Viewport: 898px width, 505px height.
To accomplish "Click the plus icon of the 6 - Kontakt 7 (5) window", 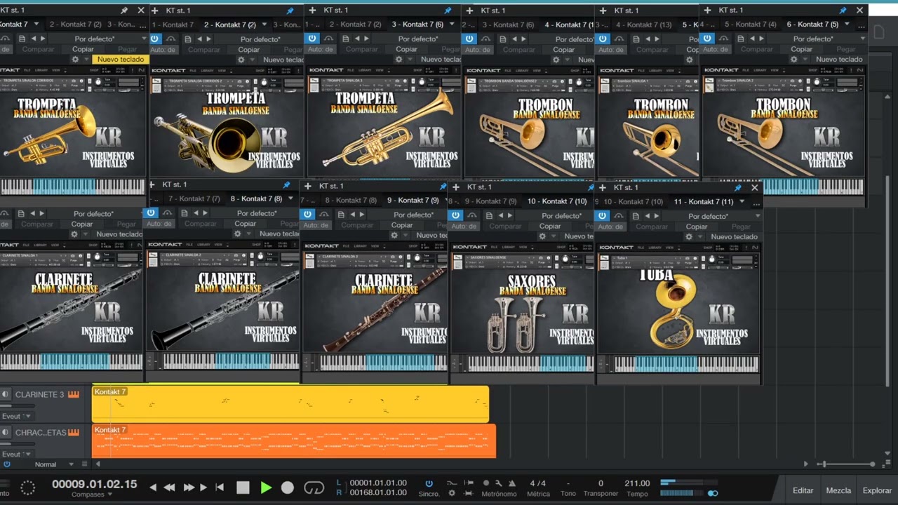I will [706, 11].
